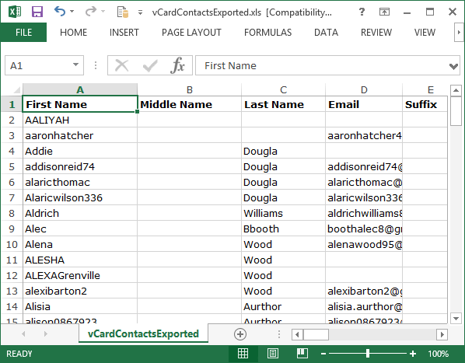Add a new sheet with plus button
Viewport: 465px width, 363px height.
(240, 334)
